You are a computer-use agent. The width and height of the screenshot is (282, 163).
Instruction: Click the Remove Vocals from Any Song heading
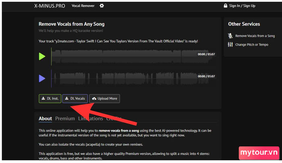coord(72,24)
